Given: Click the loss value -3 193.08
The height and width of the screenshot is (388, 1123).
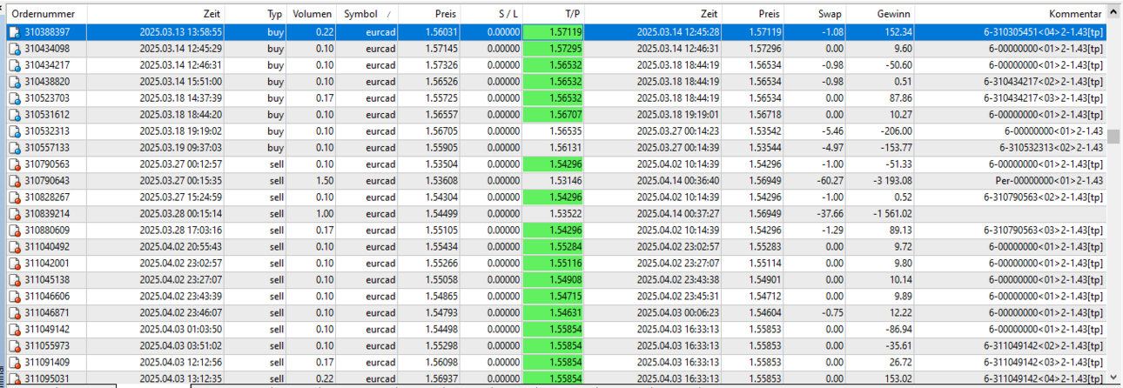Looking at the screenshot, I should tap(889, 180).
